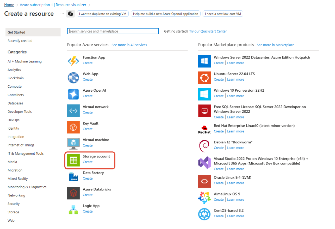The image size is (335, 229).
Task: Click Create under Logic App
Action: point(88,211)
